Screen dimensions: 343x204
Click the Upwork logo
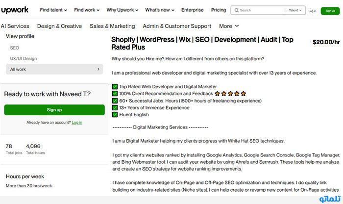click(15, 10)
